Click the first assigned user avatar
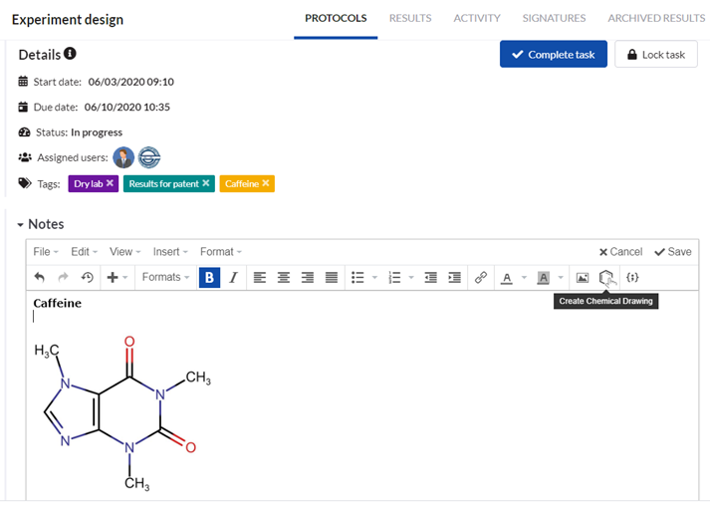The width and height of the screenshot is (710, 506). coord(123,157)
